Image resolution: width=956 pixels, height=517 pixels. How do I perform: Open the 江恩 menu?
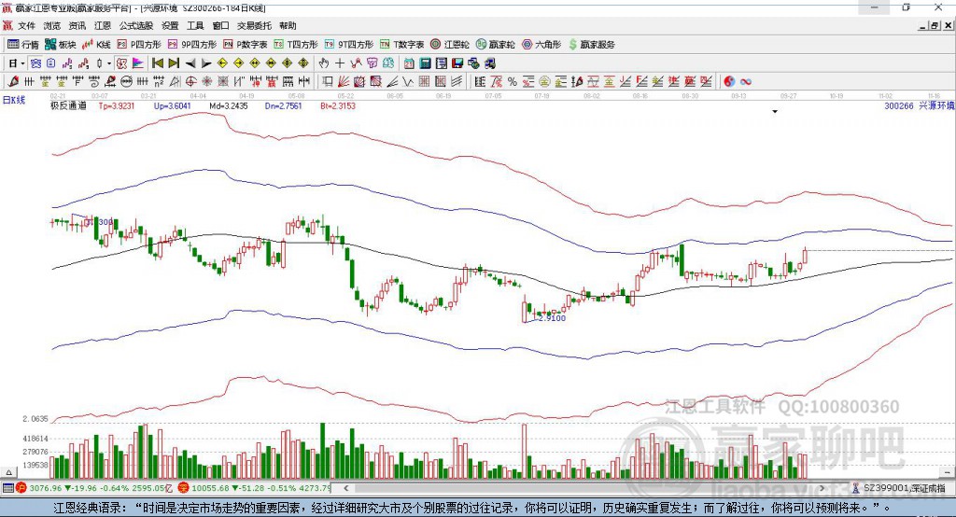[103, 25]
